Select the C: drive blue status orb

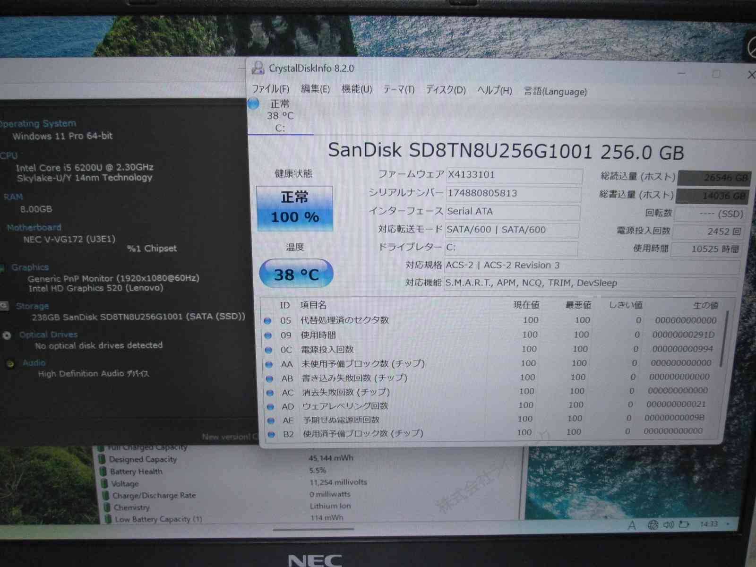click(x=254, y=103)
